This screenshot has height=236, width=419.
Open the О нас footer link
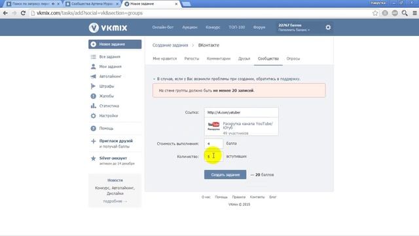tap(206, 197)
